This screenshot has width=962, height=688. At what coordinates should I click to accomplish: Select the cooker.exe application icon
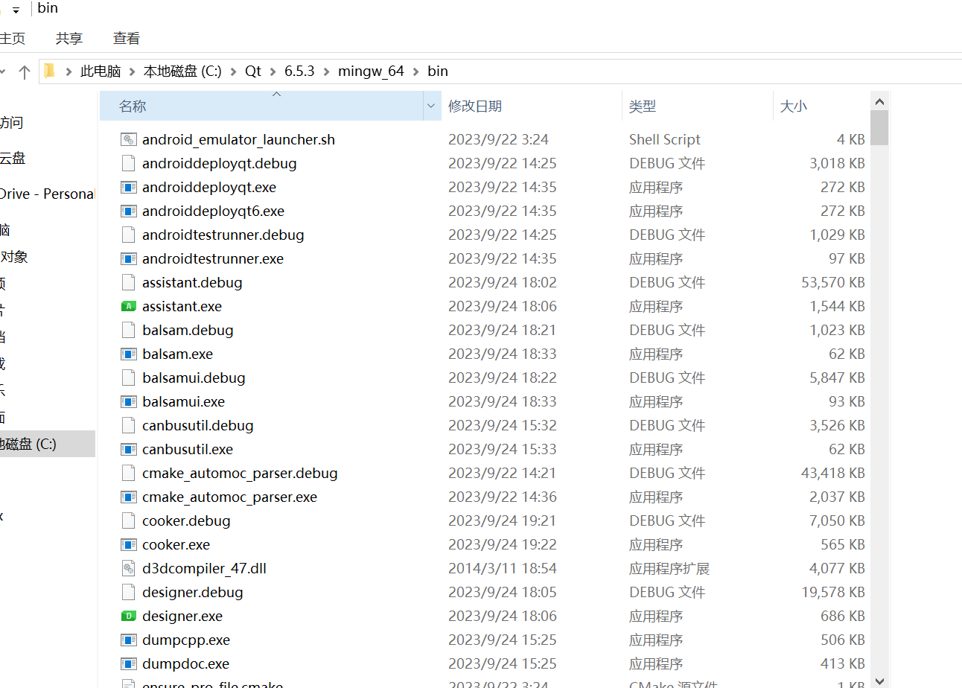pos(127,544)
